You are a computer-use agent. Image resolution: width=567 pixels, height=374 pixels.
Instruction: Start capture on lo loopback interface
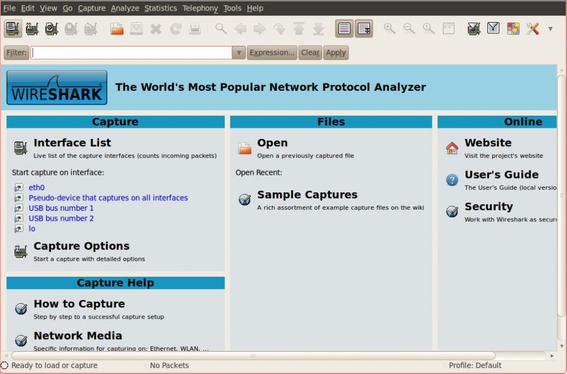tap(32, 228)
